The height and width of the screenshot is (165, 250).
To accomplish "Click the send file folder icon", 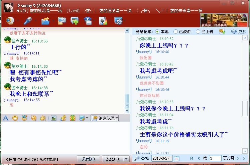I will (x=45, y=21).
